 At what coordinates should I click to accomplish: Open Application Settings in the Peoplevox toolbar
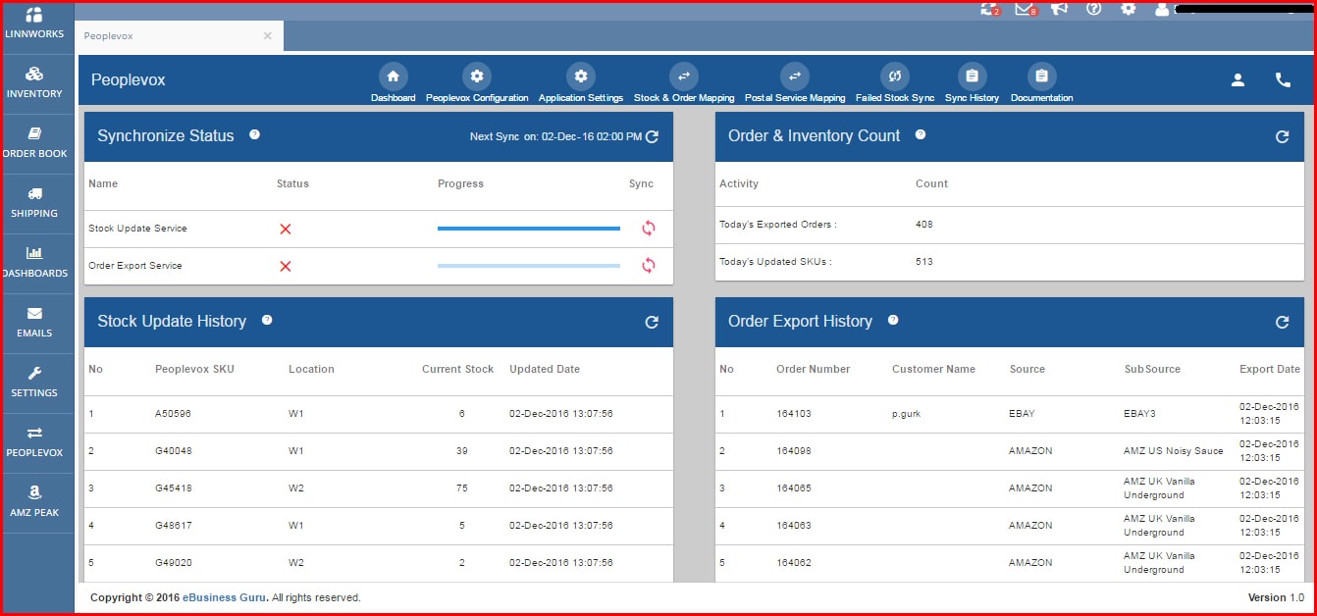(x=581, y=83)
